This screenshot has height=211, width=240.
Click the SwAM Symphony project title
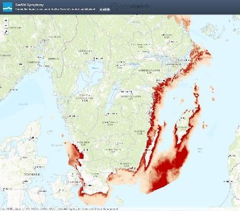coord(30,5)
